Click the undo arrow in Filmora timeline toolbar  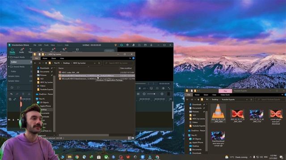(11, 94)
